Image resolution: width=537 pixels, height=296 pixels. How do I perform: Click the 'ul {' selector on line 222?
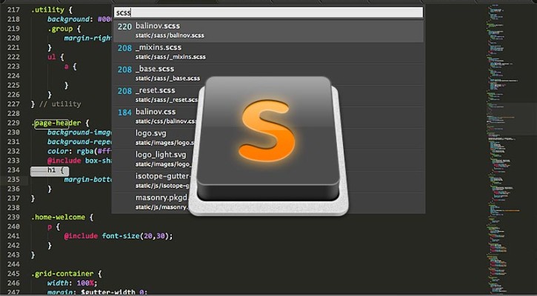[56, 57]
